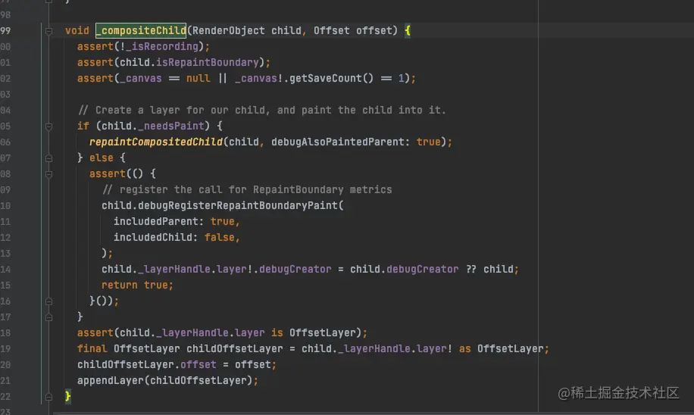Viewport: 694px width, 415px height.
Task: Click the fold end marker at the method's closing brace
Action: [x=48, y=397]
